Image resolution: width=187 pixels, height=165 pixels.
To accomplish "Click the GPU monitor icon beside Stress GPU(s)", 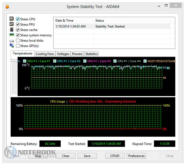I will click(x=12, y=46).
